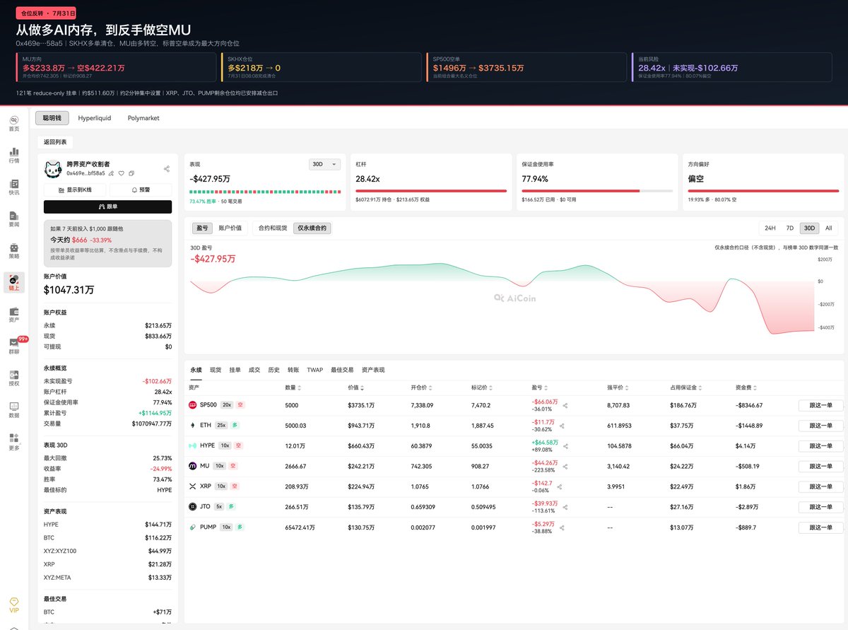Screen dimensions: 848x630
Task: Open the 资产表现 tab
Action: [373, 370]
